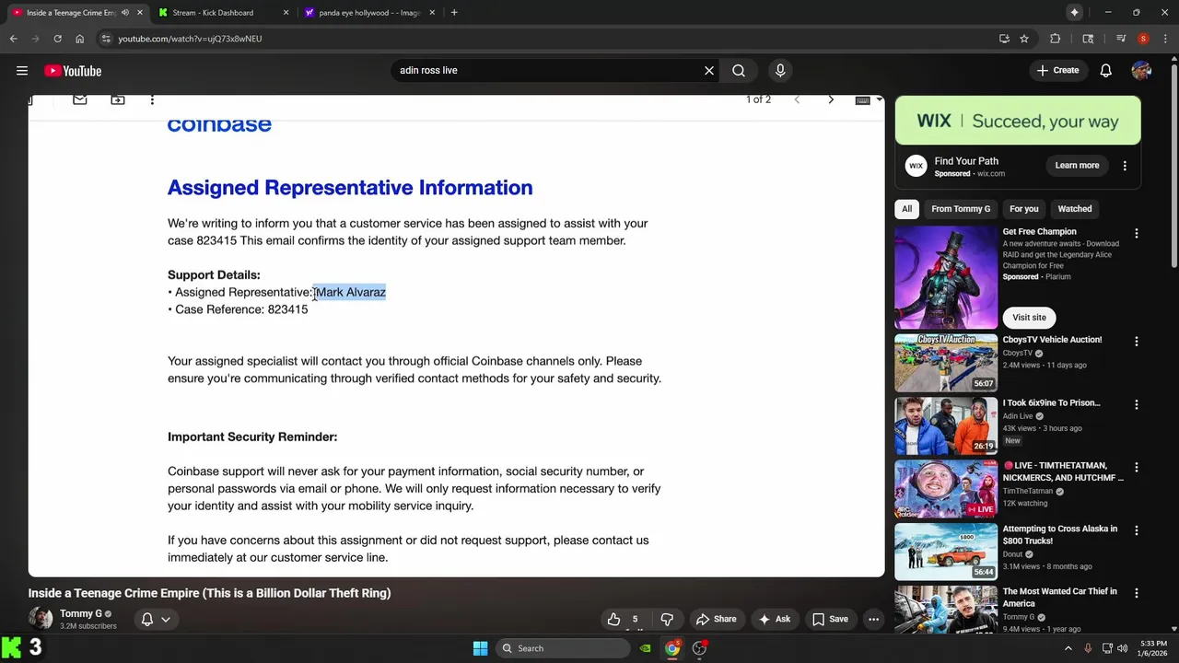1179x663 pixels.
Task: Open options for CboysTV Vehicle Auction video
Action: pos(1136,342)
